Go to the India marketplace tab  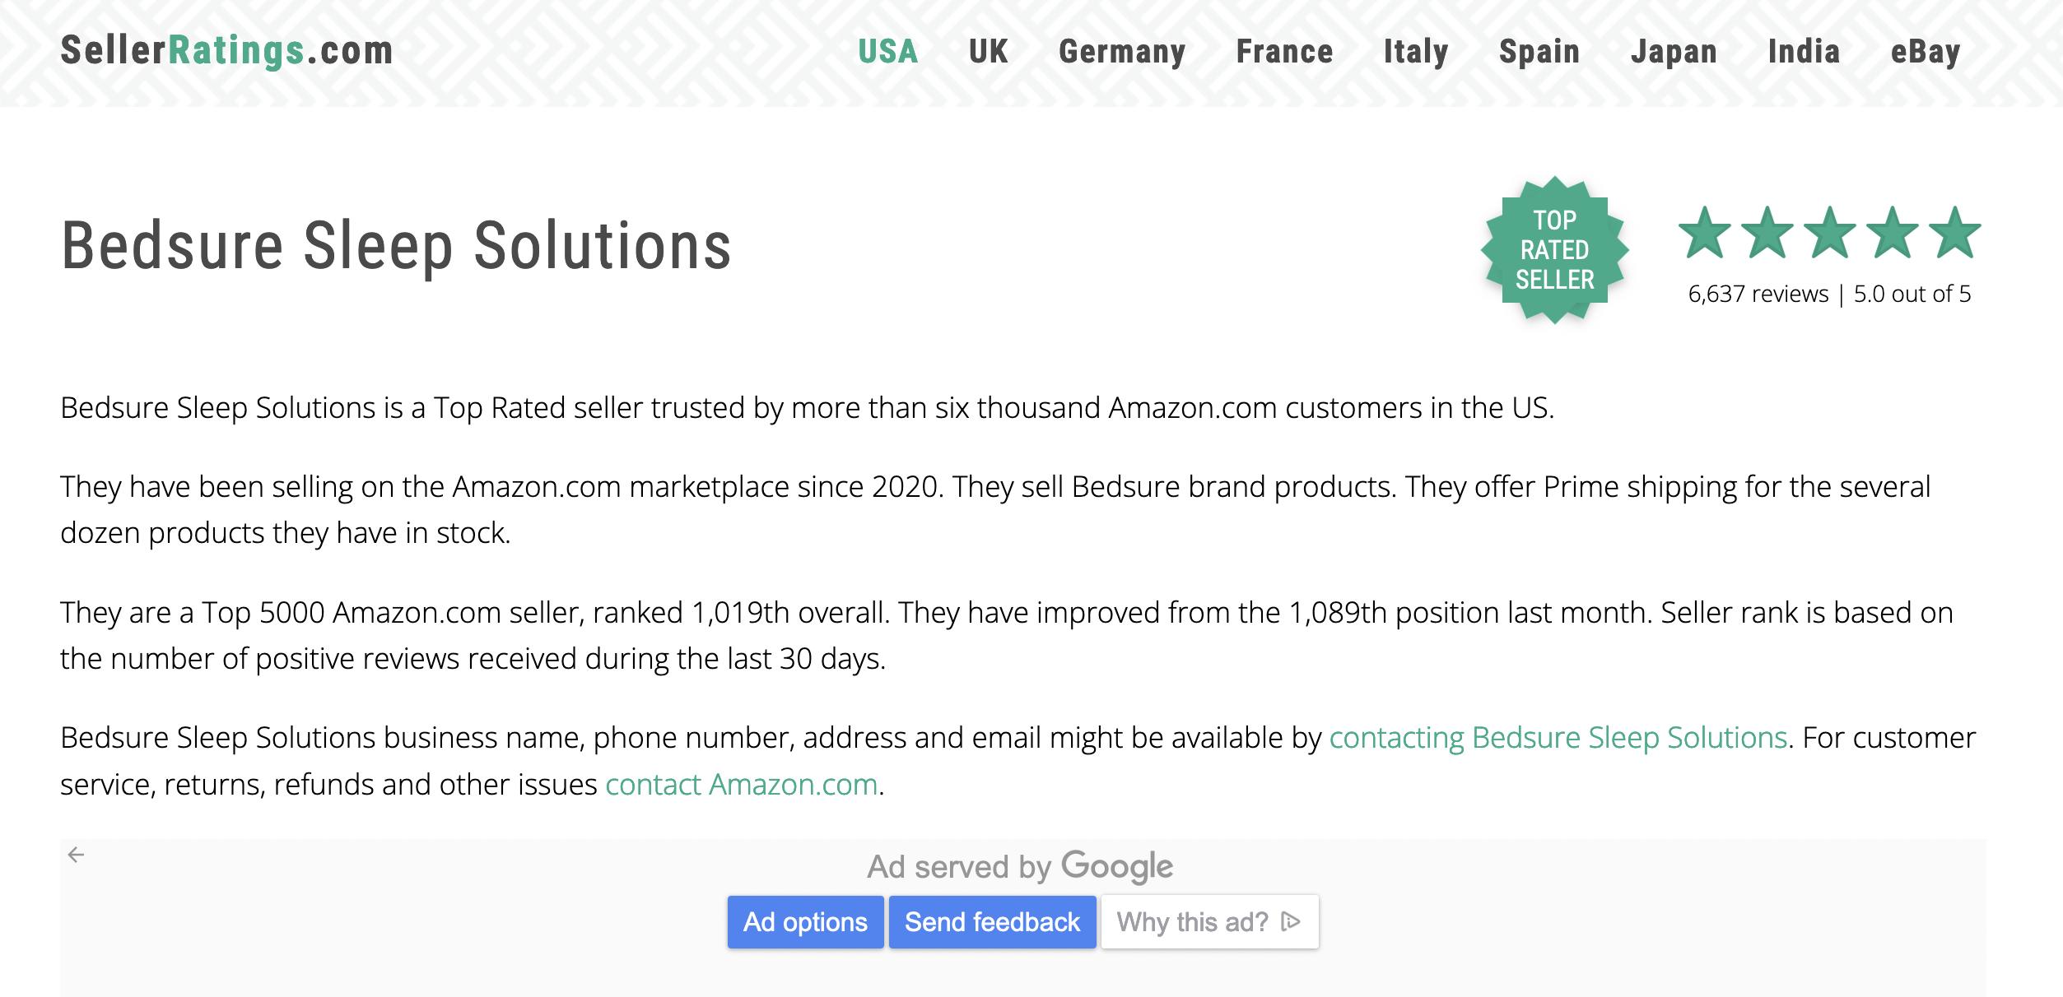pos(1804,52)
